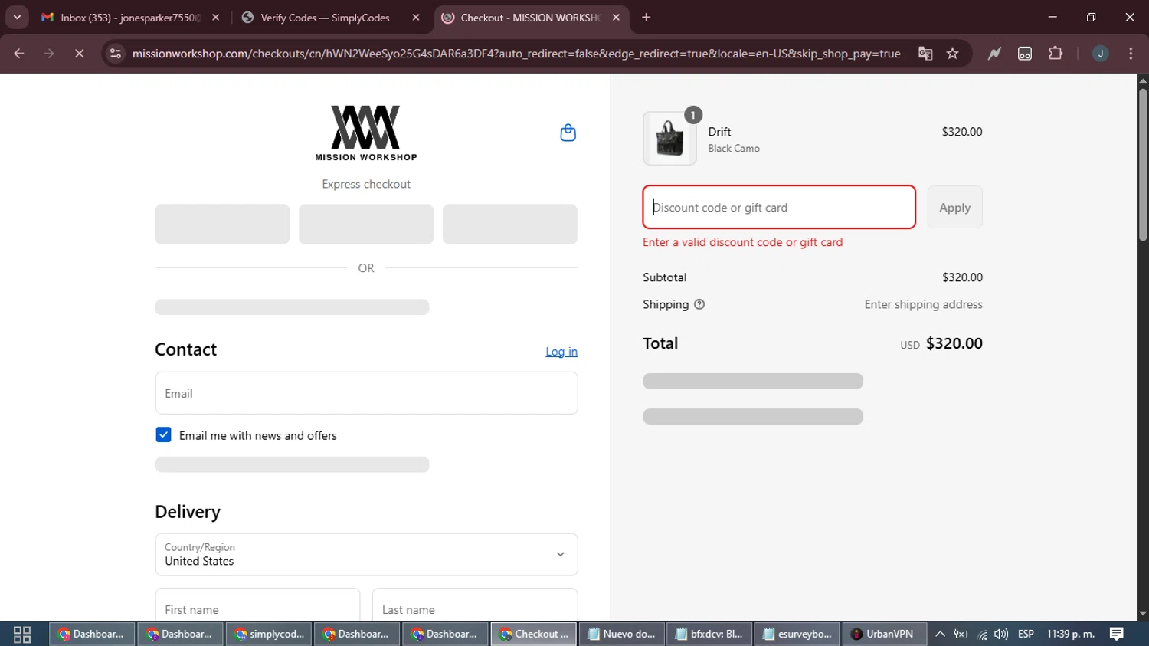Open the Chrome profile avatar J
Screen dimensions: 1149x646
coord(1100,53)
